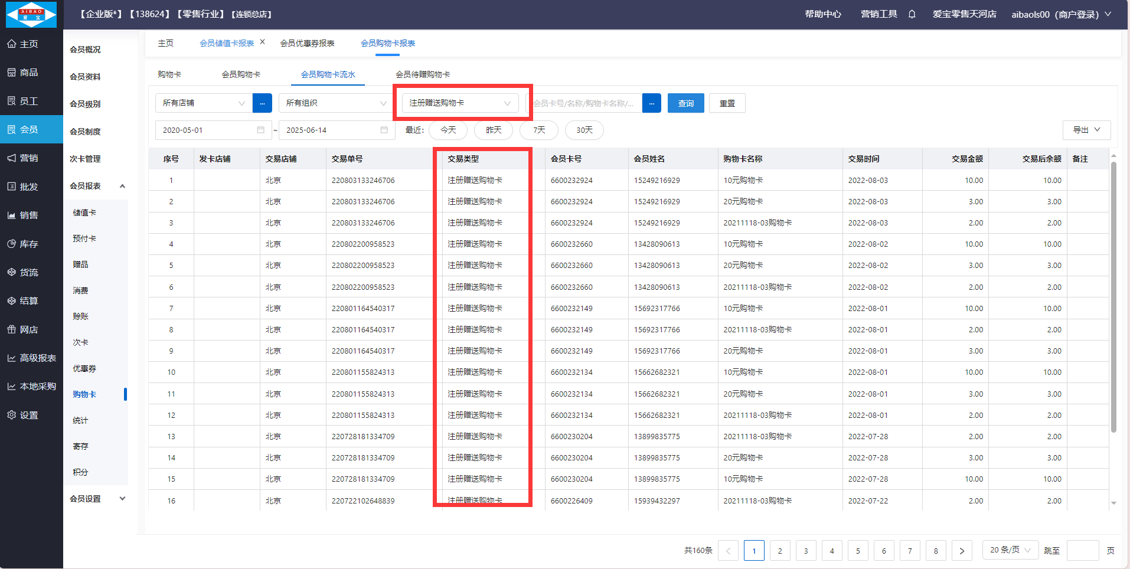Select the 7天 quick date filter
The image size is (1130, 569).
pos(539,130)
